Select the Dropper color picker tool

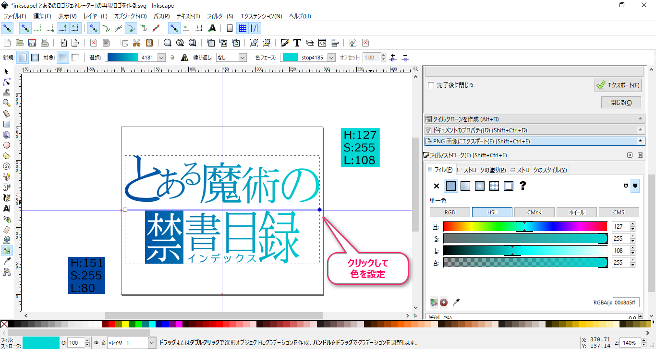[7, 261]
